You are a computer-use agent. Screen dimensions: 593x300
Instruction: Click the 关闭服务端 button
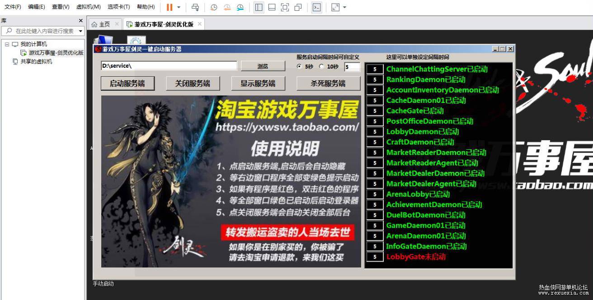(193, 83)
